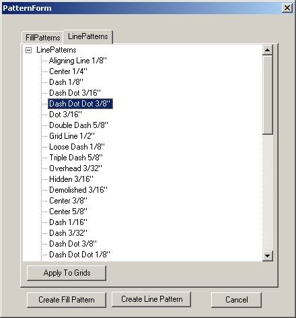Select Center 1/4" line pattern
The height and width of the screenshot is (318, 296).
(x=68, y=71)
